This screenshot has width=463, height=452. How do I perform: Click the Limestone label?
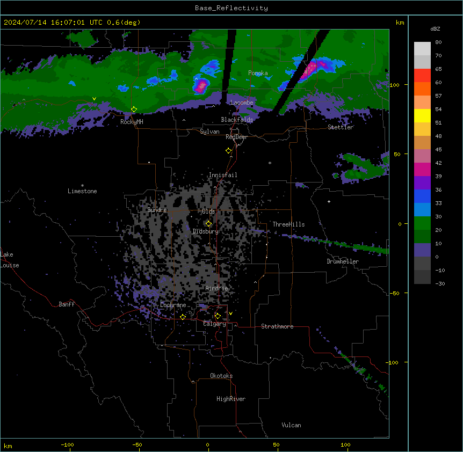click(x=82, y=191)
